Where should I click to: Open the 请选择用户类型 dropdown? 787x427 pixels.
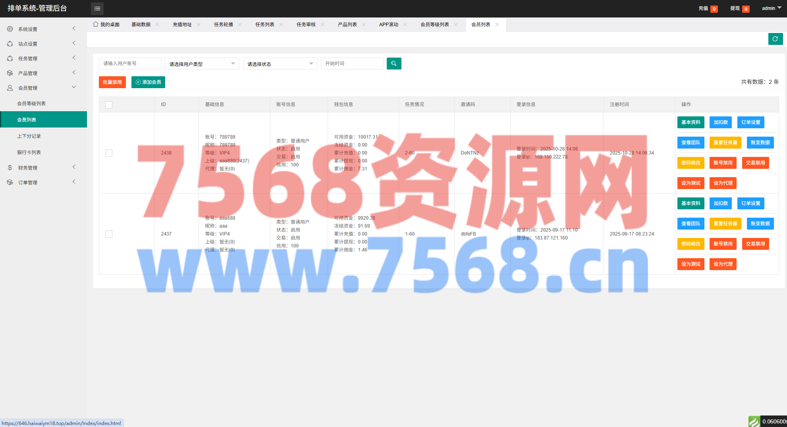click(x=202, y=64)
